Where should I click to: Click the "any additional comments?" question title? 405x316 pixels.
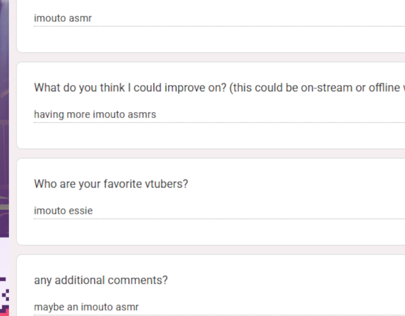101,280
